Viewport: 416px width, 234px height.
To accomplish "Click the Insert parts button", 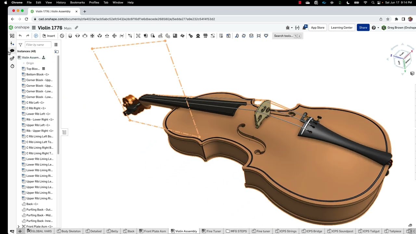I will tap(49, 36).
